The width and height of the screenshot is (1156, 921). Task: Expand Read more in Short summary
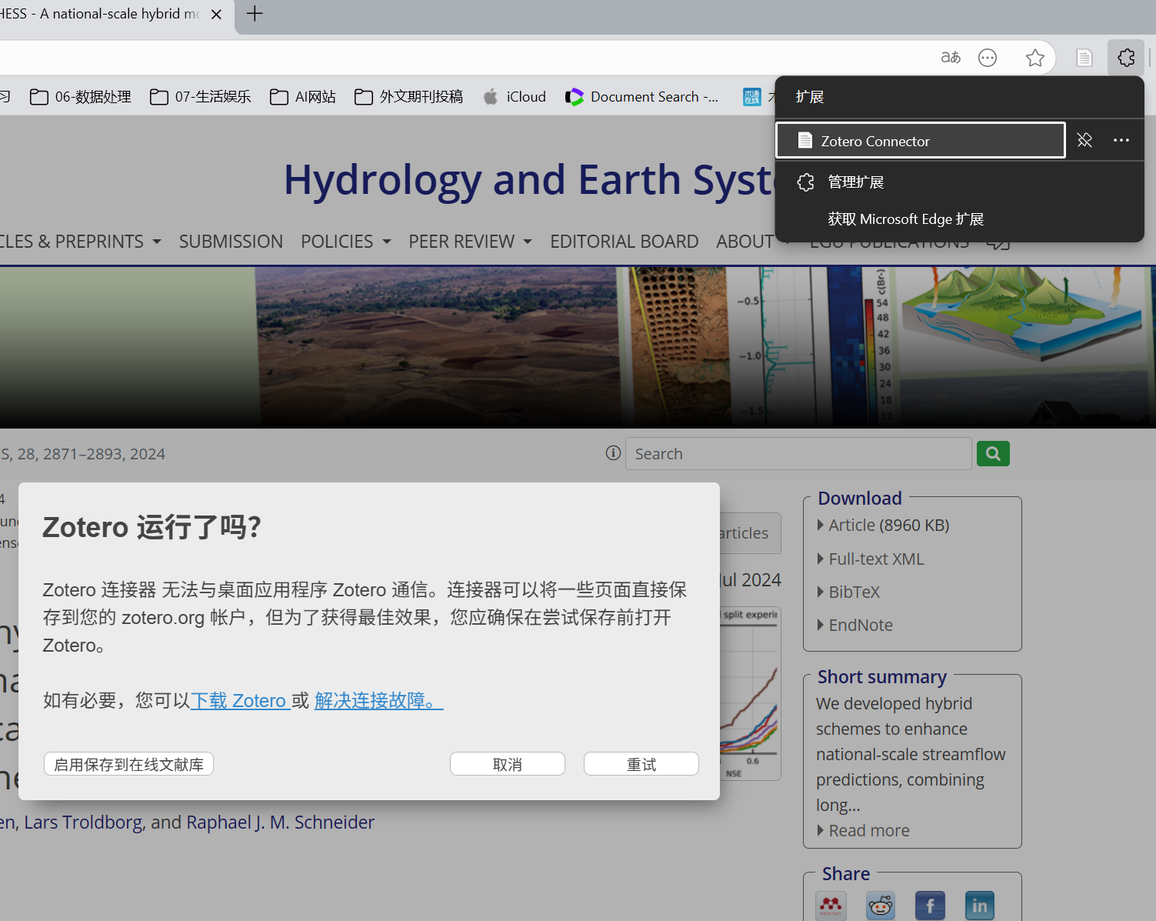(863, 831)
